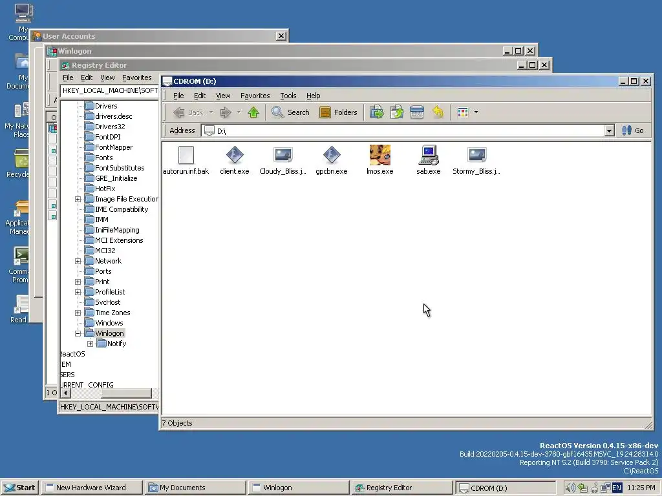Click the hardware wizard tray icon
Viewport: 662px width, 496px height.
point(595,488)
